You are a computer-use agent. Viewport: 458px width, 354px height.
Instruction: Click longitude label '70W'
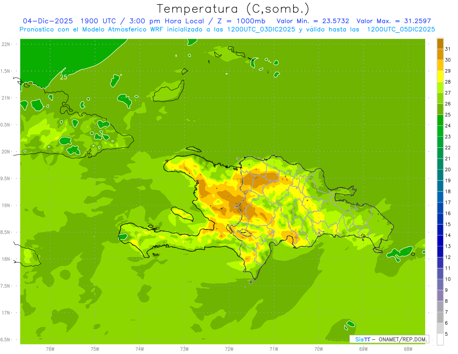coord(319,349)
